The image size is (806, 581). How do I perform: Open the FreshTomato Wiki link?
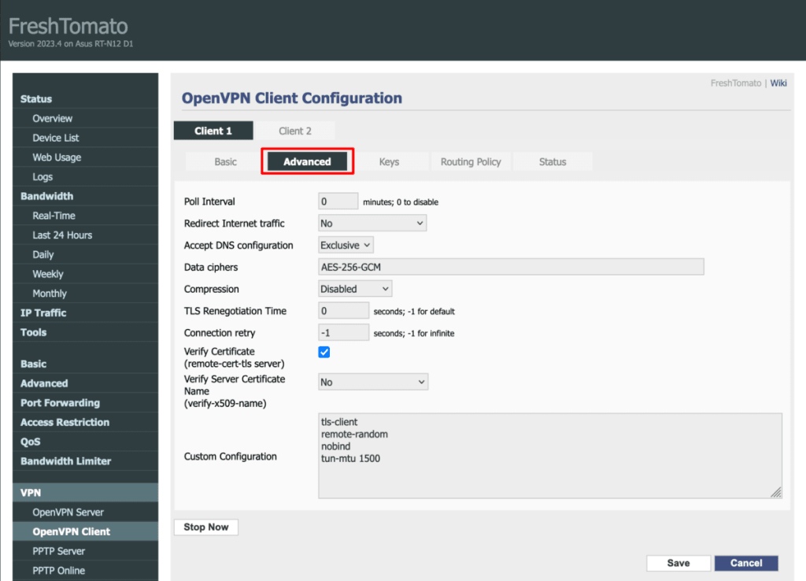[778, 83]
